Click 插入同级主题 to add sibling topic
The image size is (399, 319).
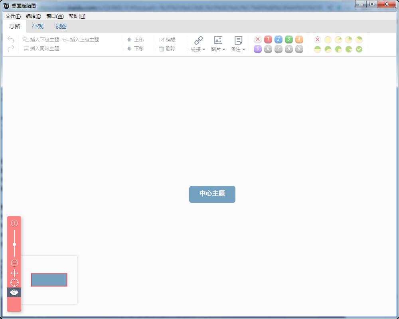42,48
